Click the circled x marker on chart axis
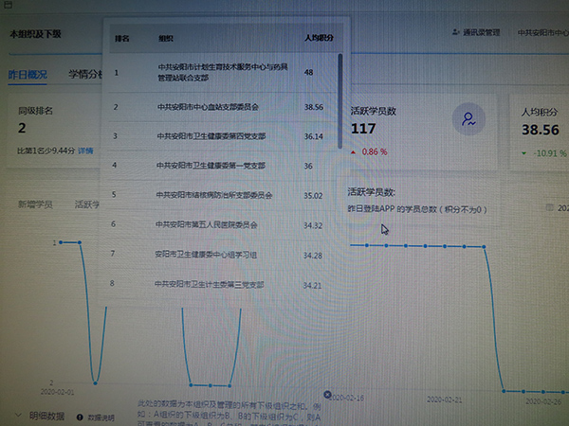The width and height of the screenshot is (569, 426). [x=327, y=394]
